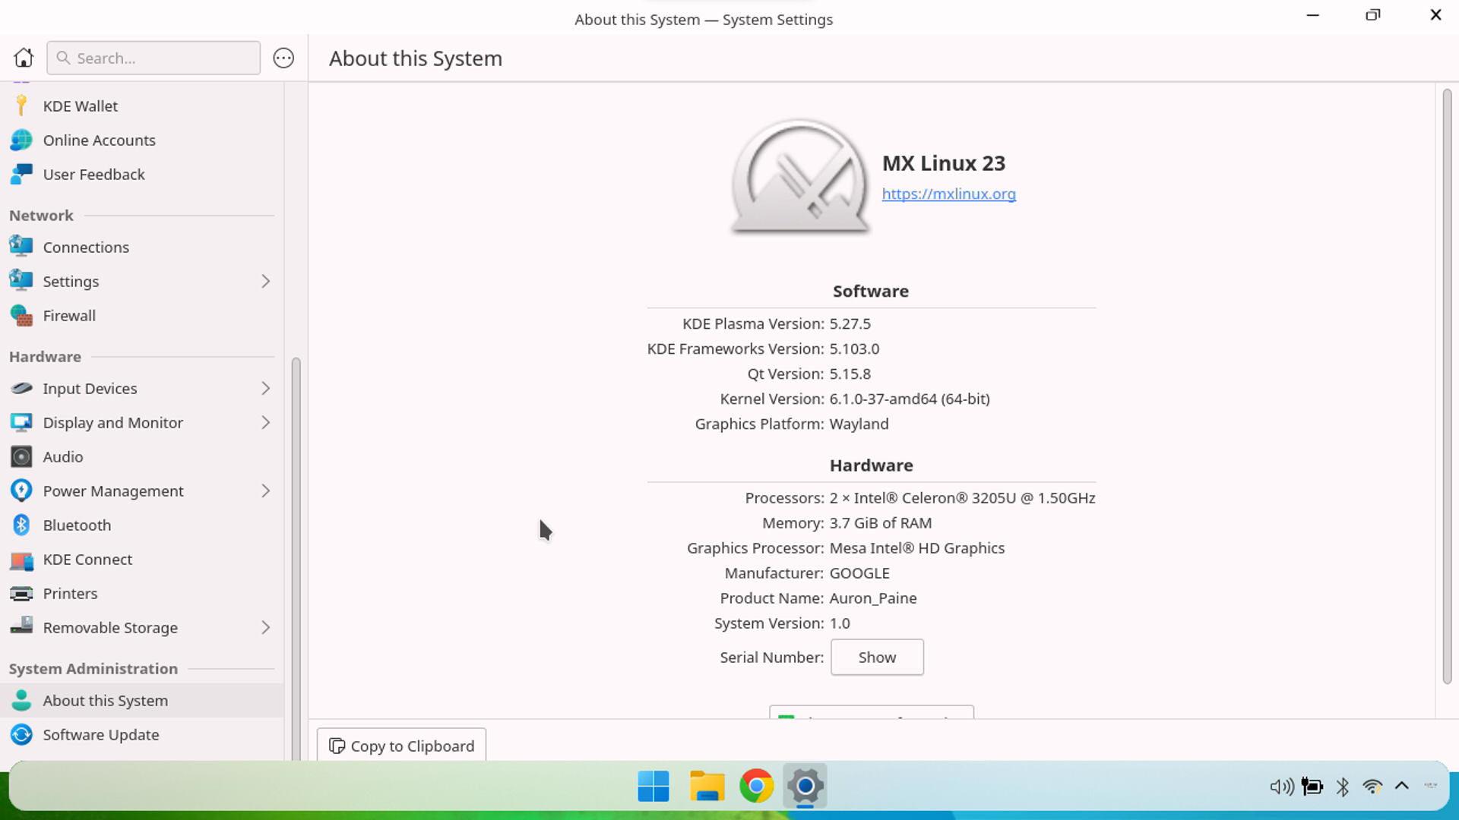Viewport: 1459px width, 820px height.
Task: Click the Online Accounts globe icon
Action: [x=21, y=140]
